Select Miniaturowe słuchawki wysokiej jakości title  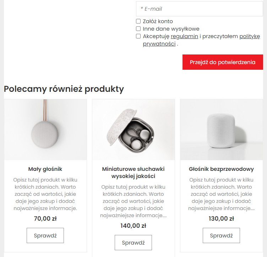[x=133, y=173]
